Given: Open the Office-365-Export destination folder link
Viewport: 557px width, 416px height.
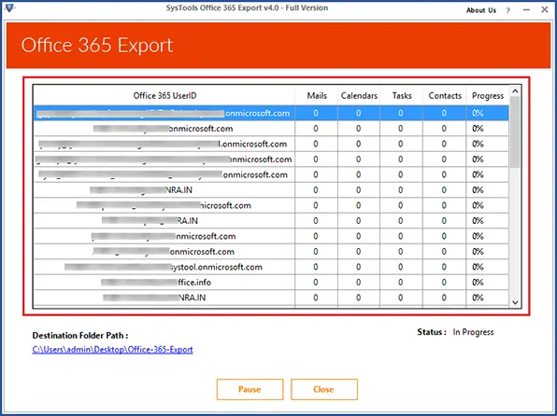Looking at the screenshot, I should click(x=112, y=350).
